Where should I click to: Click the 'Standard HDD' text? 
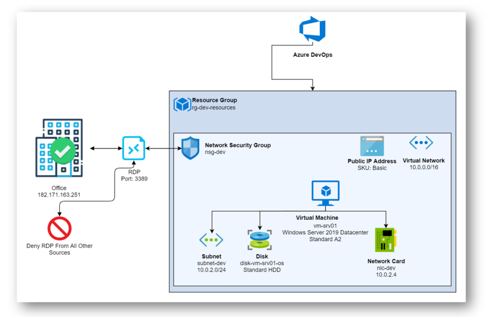coord(262,270)
